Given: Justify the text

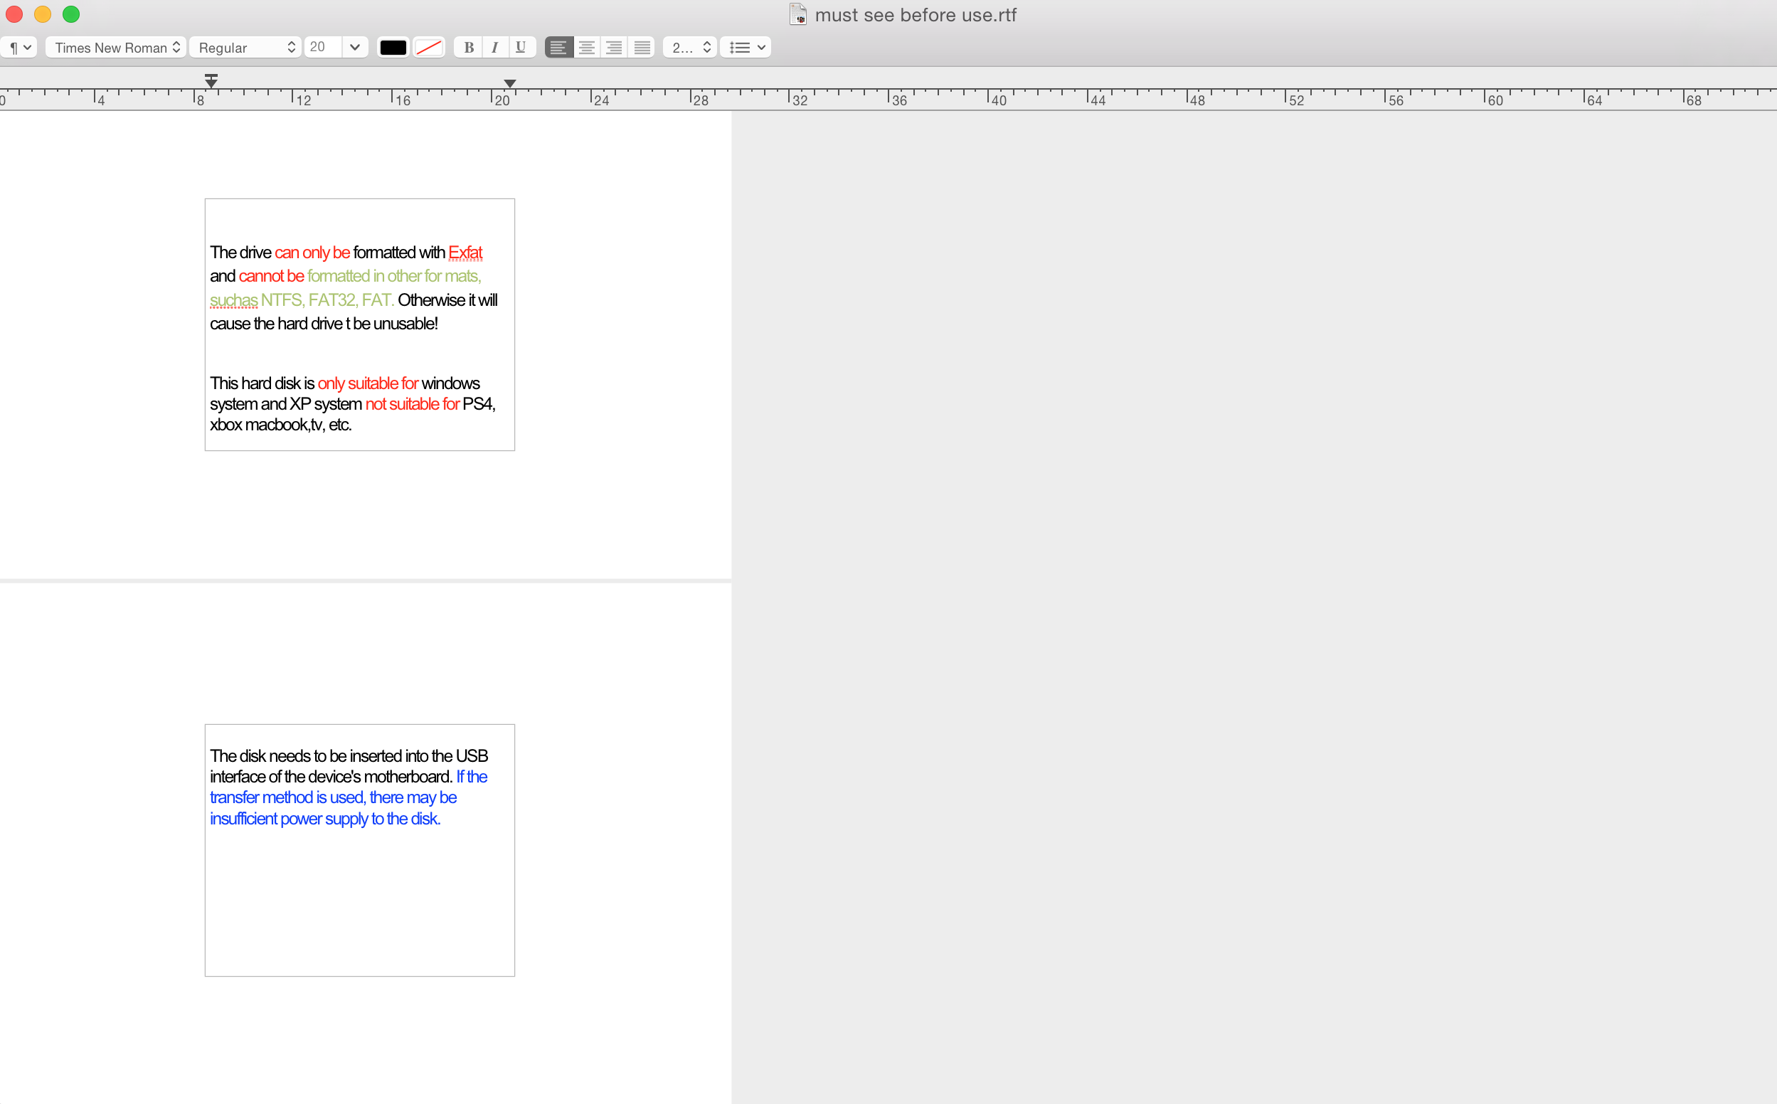Looking at the screenshot, I should coord(642,48).
